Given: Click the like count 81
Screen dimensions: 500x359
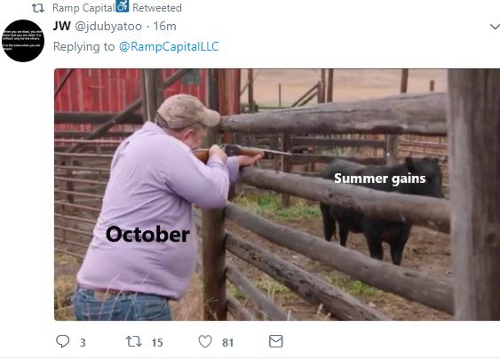Looking at the screenshot, I should (228, 342).
